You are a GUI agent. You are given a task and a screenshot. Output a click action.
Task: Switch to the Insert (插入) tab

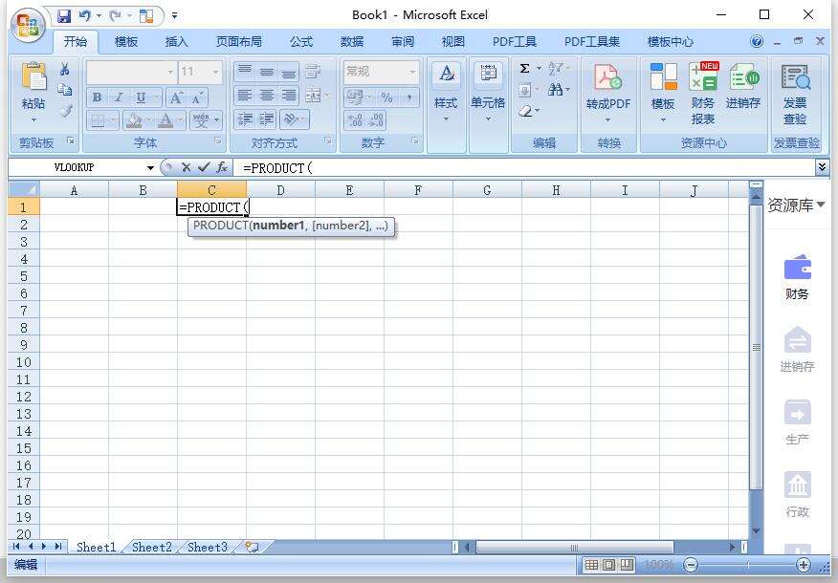(177, 42)
